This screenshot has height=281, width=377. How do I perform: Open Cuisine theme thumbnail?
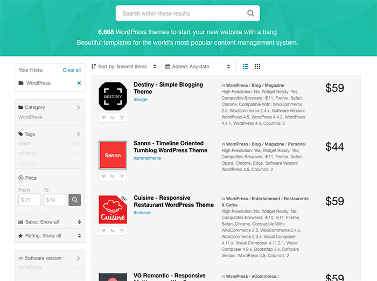coord(113,209)
